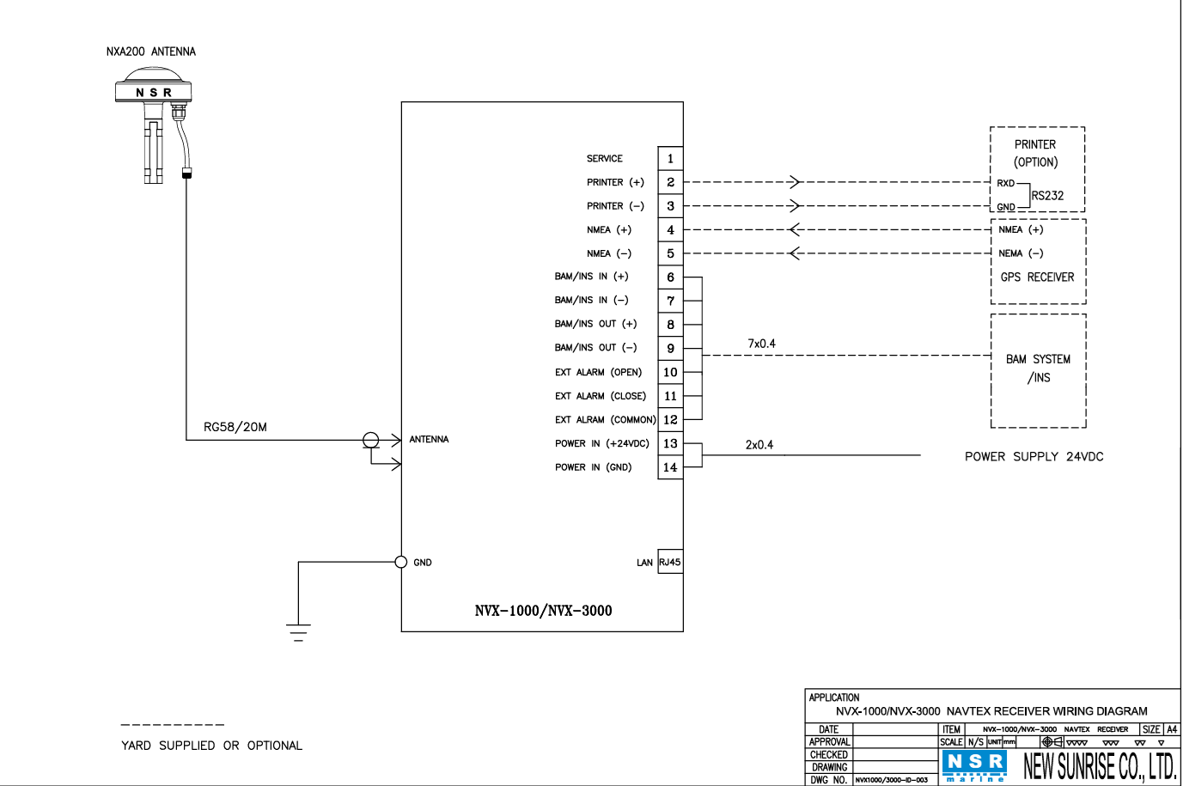Click the coaxial connector circle near ANTENNA

(x=370, y=440)
